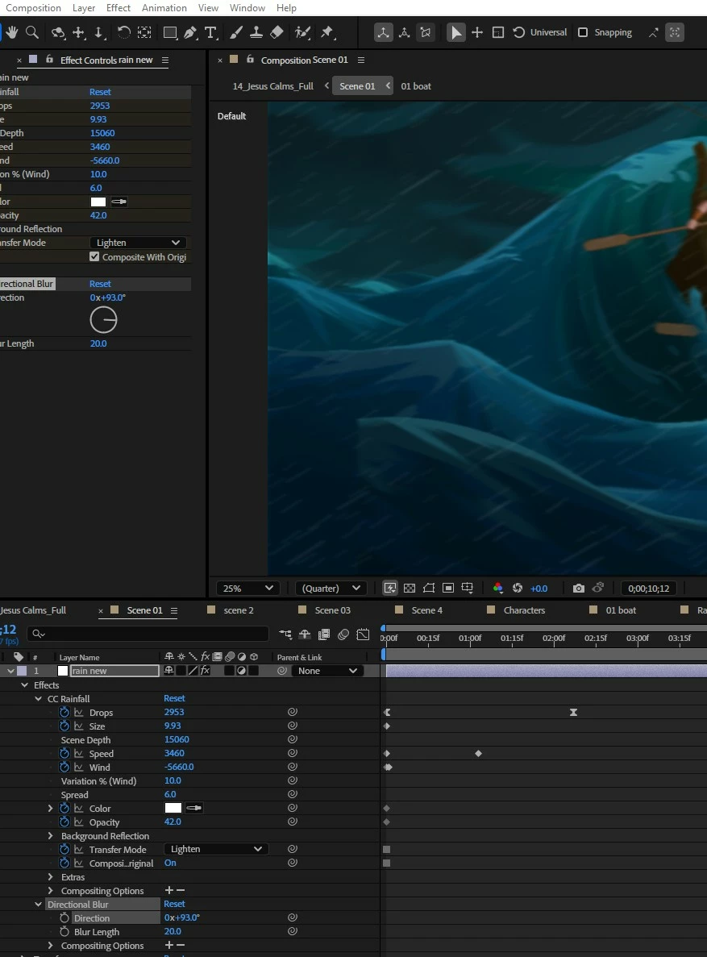Reset Directional Blur in Effect Controls
The height and width of the screenshot is (957, 707).
[100, 284]
